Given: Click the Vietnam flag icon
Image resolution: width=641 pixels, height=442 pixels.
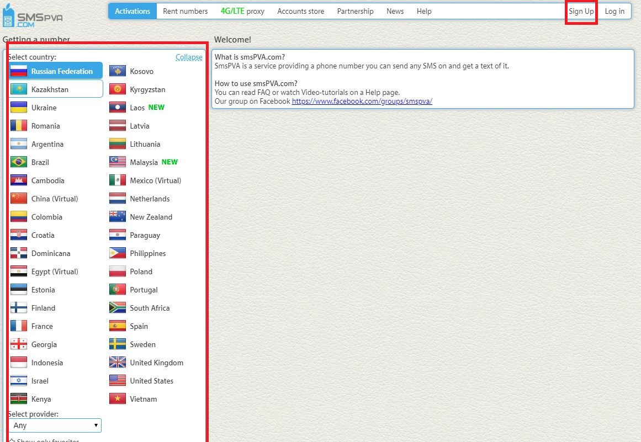Looking at the screenshot, I should (x=118, y=399).
